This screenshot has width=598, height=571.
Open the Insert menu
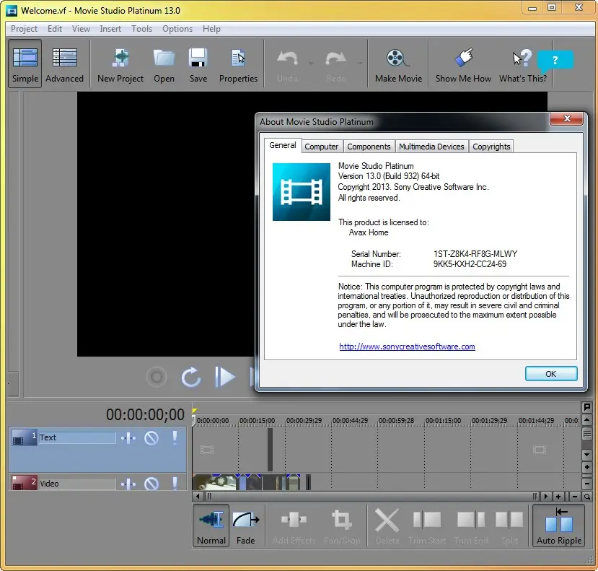pyautogui.click(x=110, y=29)
